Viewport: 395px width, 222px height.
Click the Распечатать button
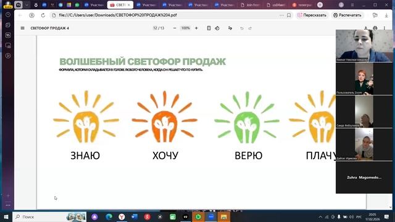pyautogui.click(x=347, y=15)
